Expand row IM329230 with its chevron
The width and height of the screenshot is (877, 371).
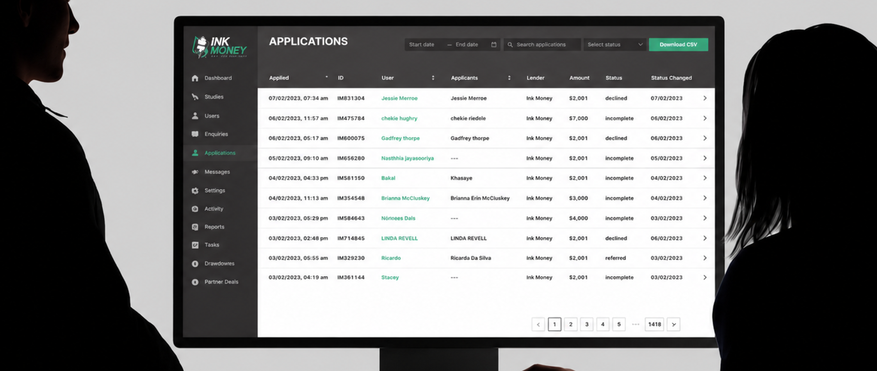click(705, 258)
